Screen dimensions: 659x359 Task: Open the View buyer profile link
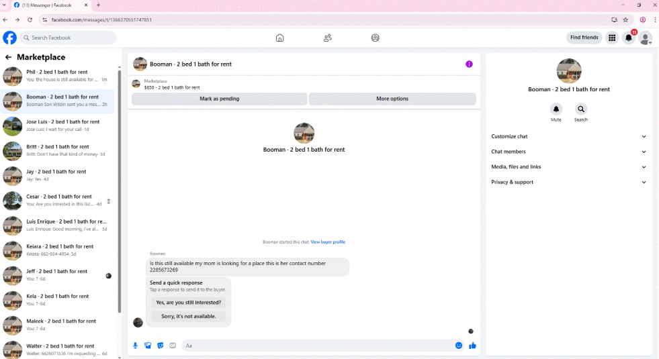pos(328,242)
